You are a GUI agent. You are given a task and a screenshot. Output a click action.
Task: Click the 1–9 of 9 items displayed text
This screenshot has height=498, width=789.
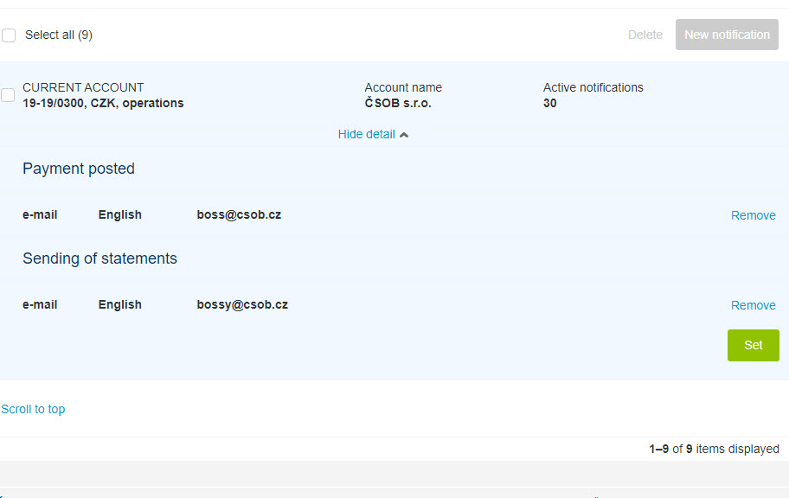coord(714,449)
